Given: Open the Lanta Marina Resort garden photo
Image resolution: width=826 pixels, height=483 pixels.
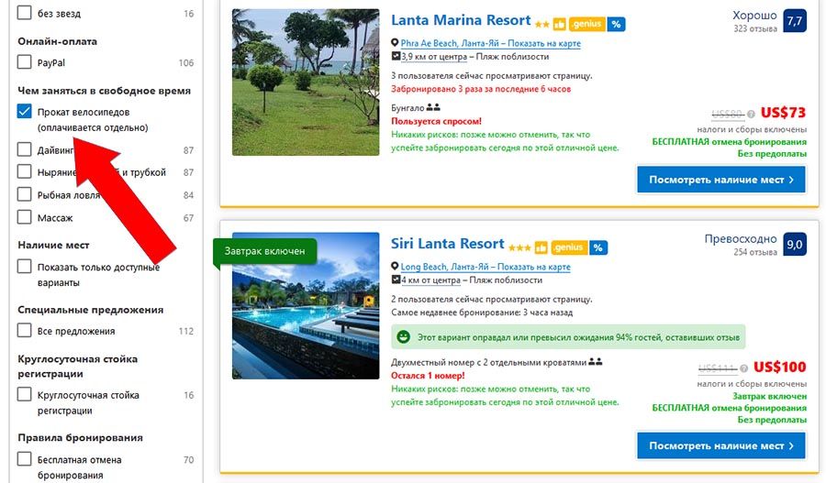Looking at the screenshot, I should tap(306, 82).
